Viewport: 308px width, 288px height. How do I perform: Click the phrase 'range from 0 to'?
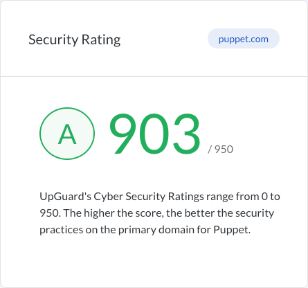click(x=243, y=197)
